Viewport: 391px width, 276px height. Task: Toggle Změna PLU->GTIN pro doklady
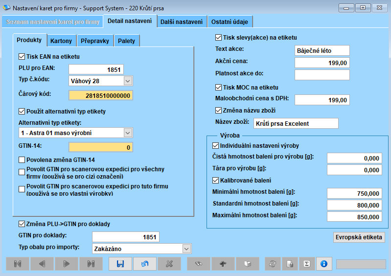22,224
